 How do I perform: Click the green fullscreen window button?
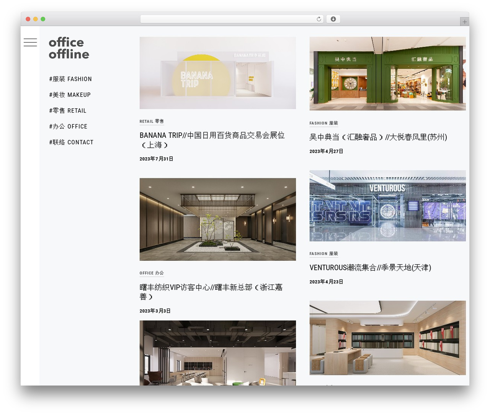point(43,19)
